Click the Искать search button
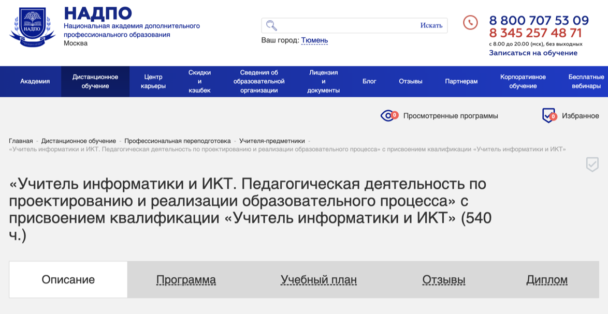The image size is (608, 314). point(431,25)
